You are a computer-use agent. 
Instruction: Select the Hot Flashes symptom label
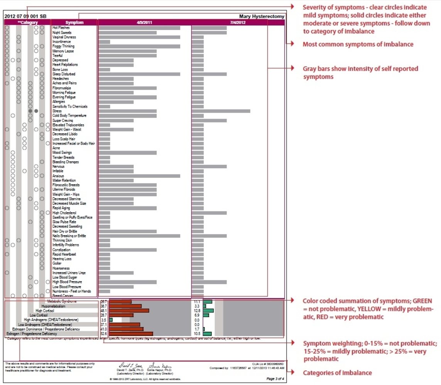61,27
